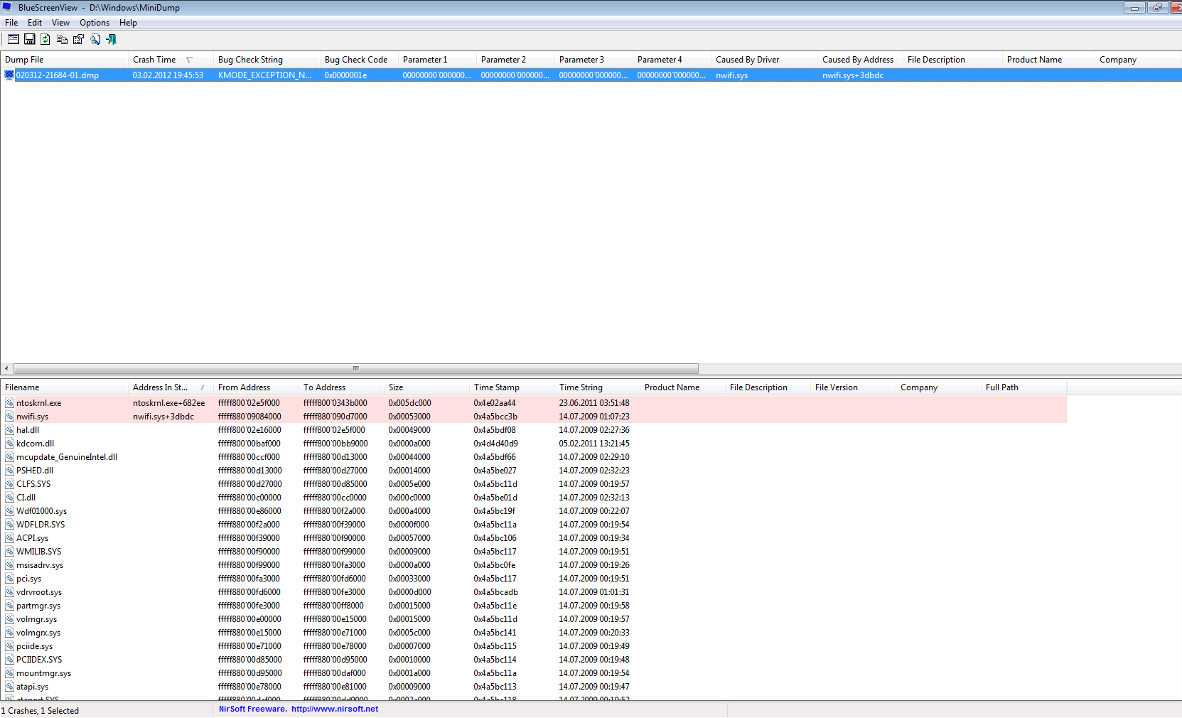Image resolution: width=1182 pixels, height=718 pixels.
Task: Sort by Bug Check Code column
Action: (359, 60)
